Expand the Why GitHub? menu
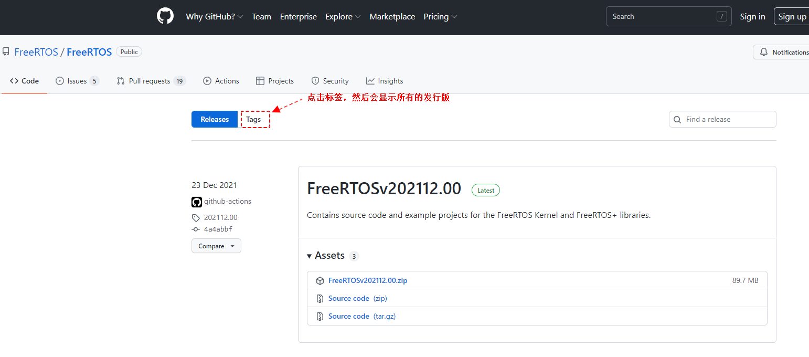Image resolution: width=809 pixels, height=357 pixels. [215, 17]
